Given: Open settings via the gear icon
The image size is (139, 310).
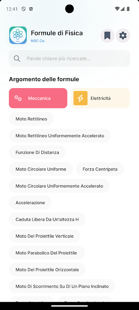Looking at the screenshot, I should click(123, 35).
